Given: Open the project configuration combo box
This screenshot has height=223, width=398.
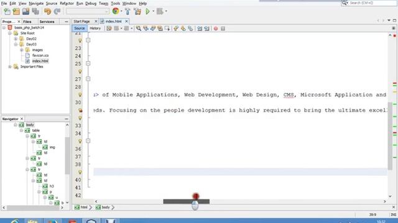Looking at the screenshot, I should pyautogui.click(x=88, y=11).
